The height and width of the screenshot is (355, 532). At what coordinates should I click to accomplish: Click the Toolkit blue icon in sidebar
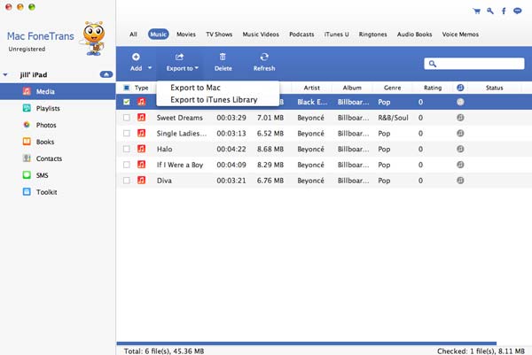coord(27,192)
